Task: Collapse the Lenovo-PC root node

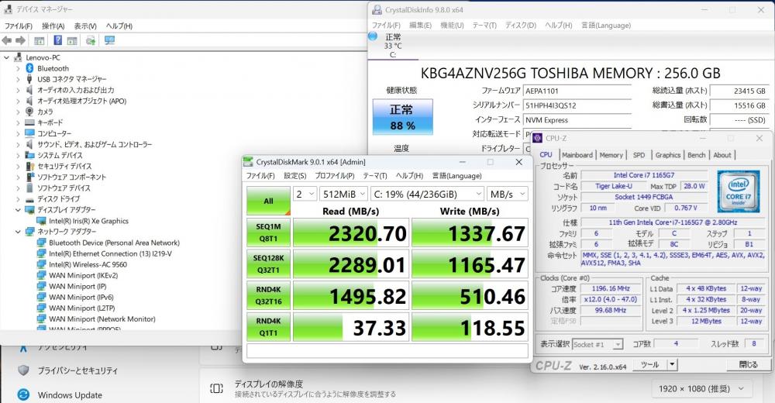Action: click(x=6, y=57)
